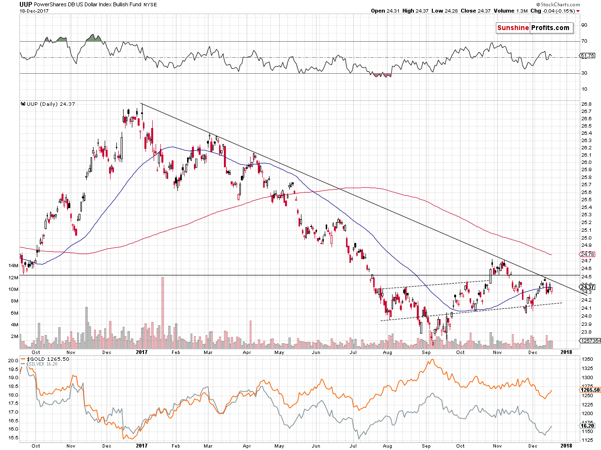The image size is (601, 450).
Task: Click the 1350 gold axis label
Action: pyautogui.click(x=586, y=359)
